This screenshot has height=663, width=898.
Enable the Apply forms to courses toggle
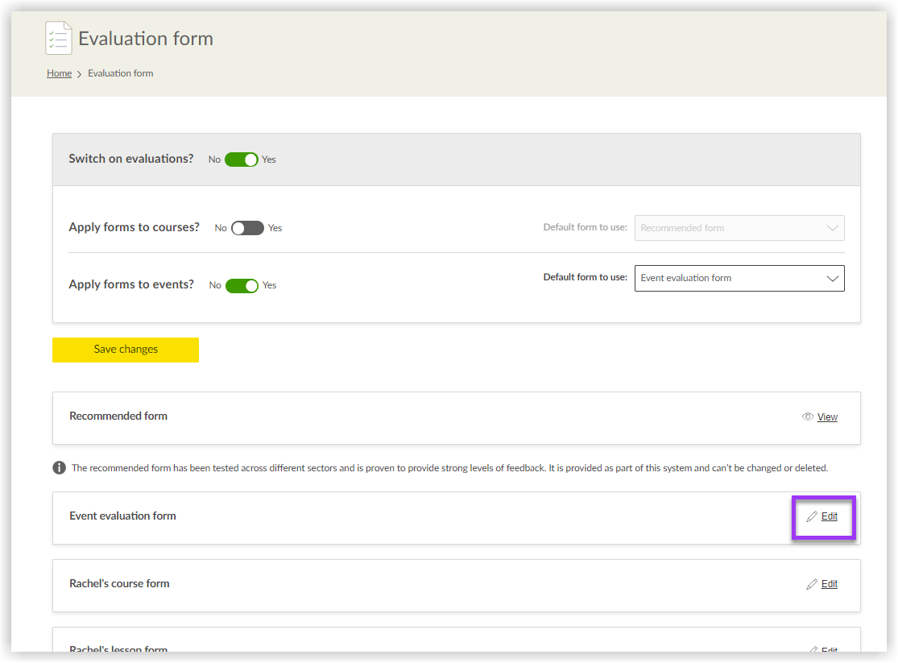point(247,228)
